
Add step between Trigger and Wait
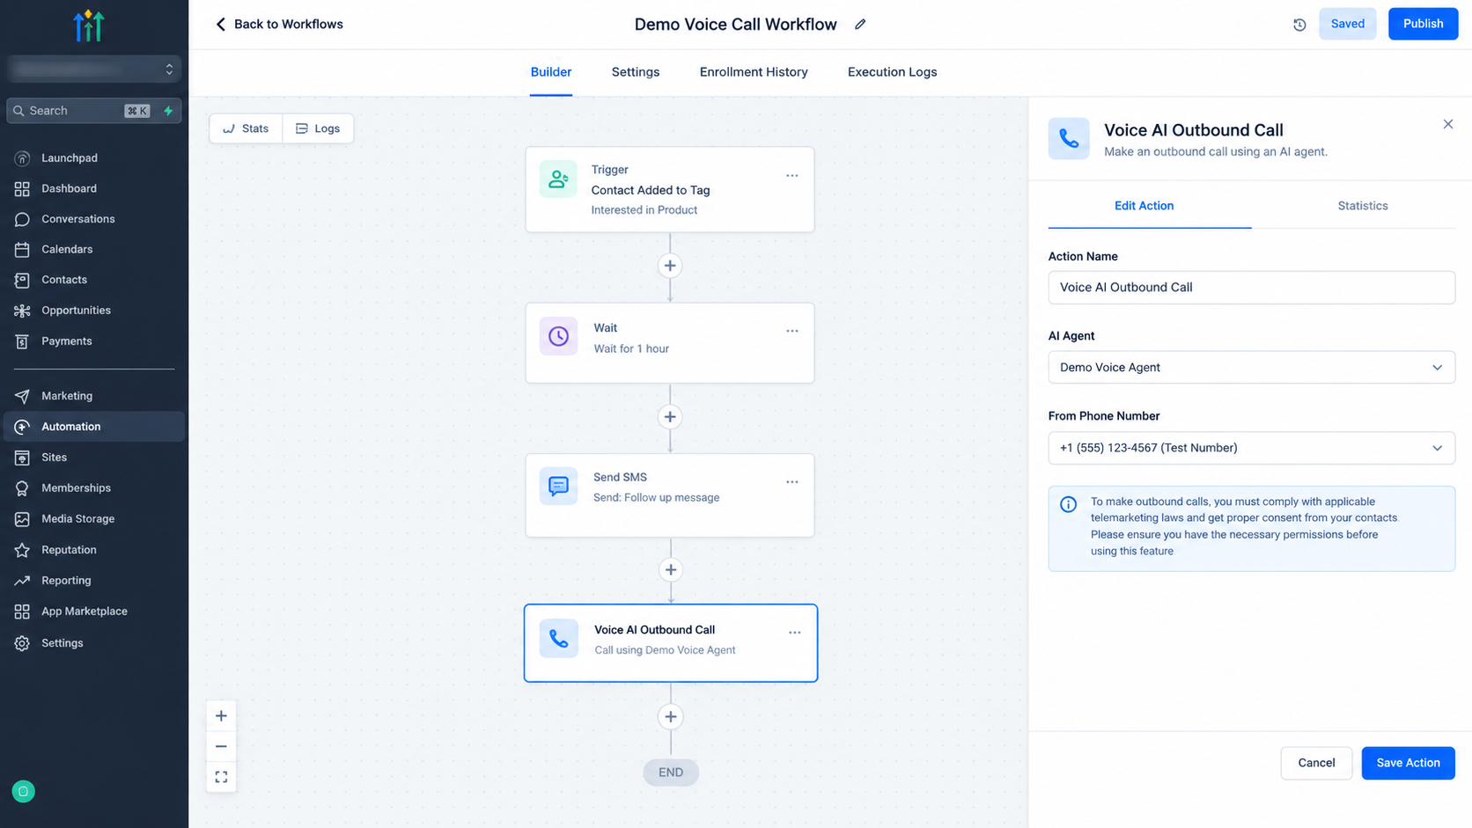(670, 266)
